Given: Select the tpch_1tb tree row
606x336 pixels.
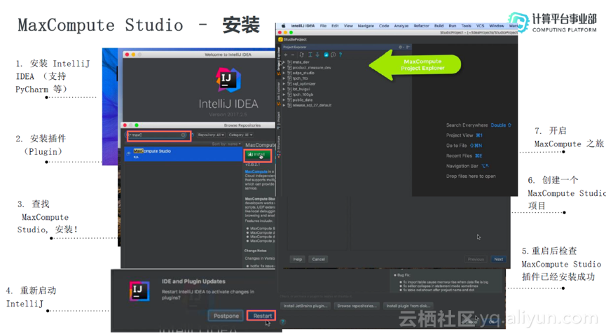Looking at the screenshot, I should click(301, 78).
